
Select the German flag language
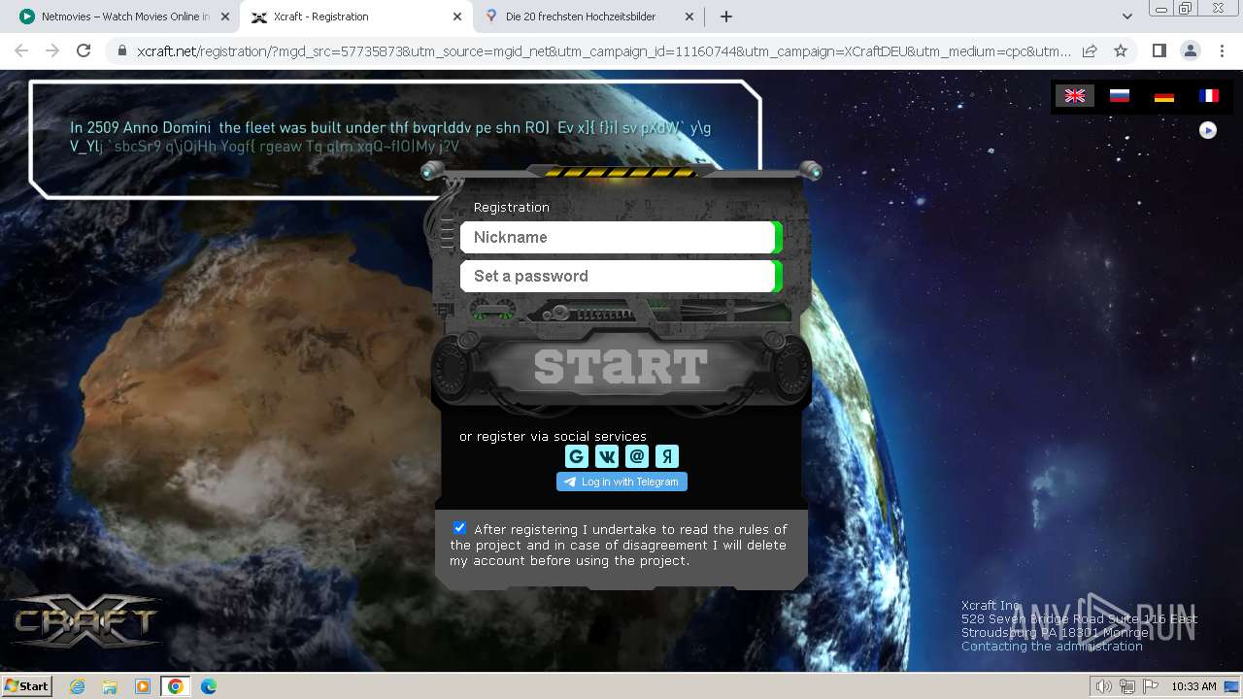1164,96
